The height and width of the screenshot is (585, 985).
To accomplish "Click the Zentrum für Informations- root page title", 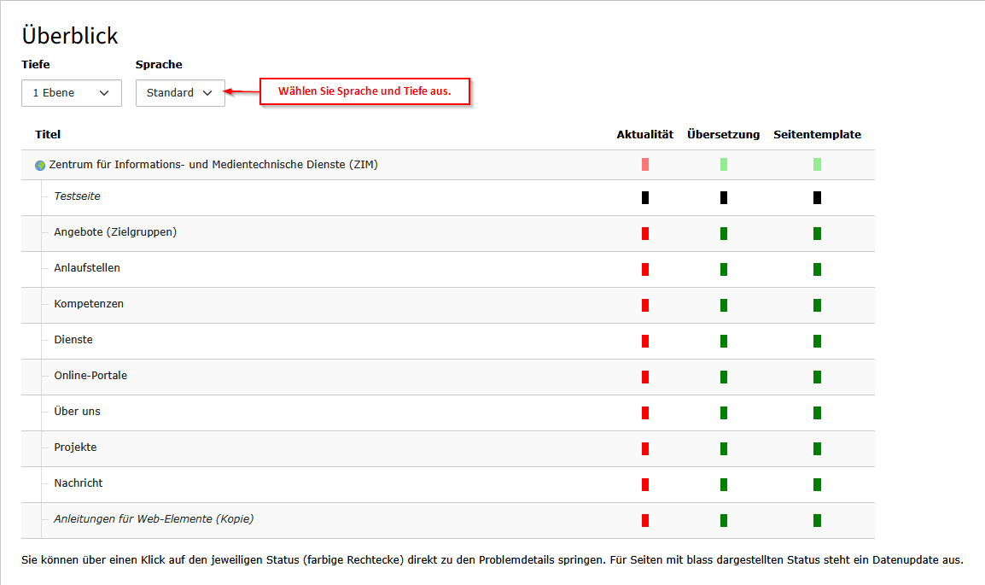I will point(213,165).
